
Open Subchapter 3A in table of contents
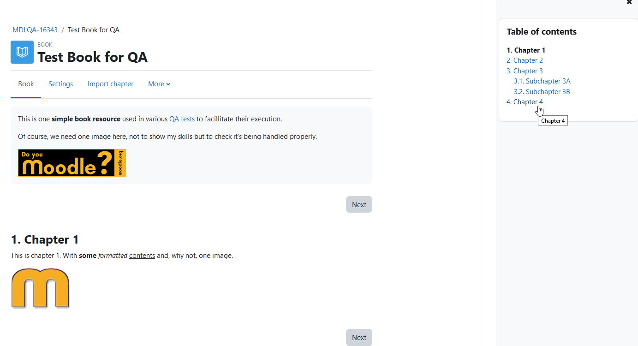[542, 81]
